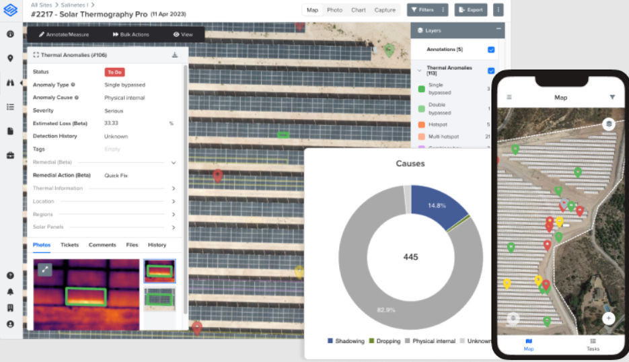Open the globe overview sidebar icon
629x362 pixels.
coord(11,34)
